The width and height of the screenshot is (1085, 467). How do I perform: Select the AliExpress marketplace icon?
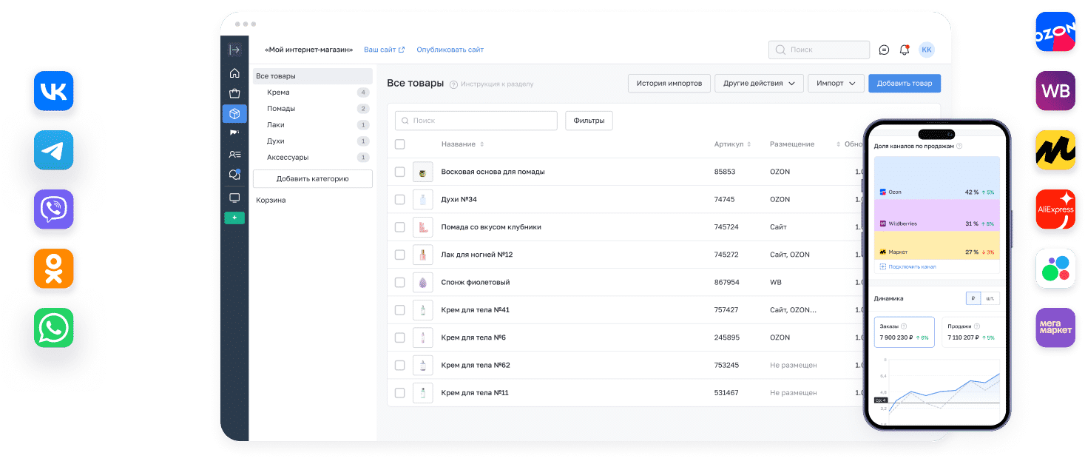(x=1055, y=209)
